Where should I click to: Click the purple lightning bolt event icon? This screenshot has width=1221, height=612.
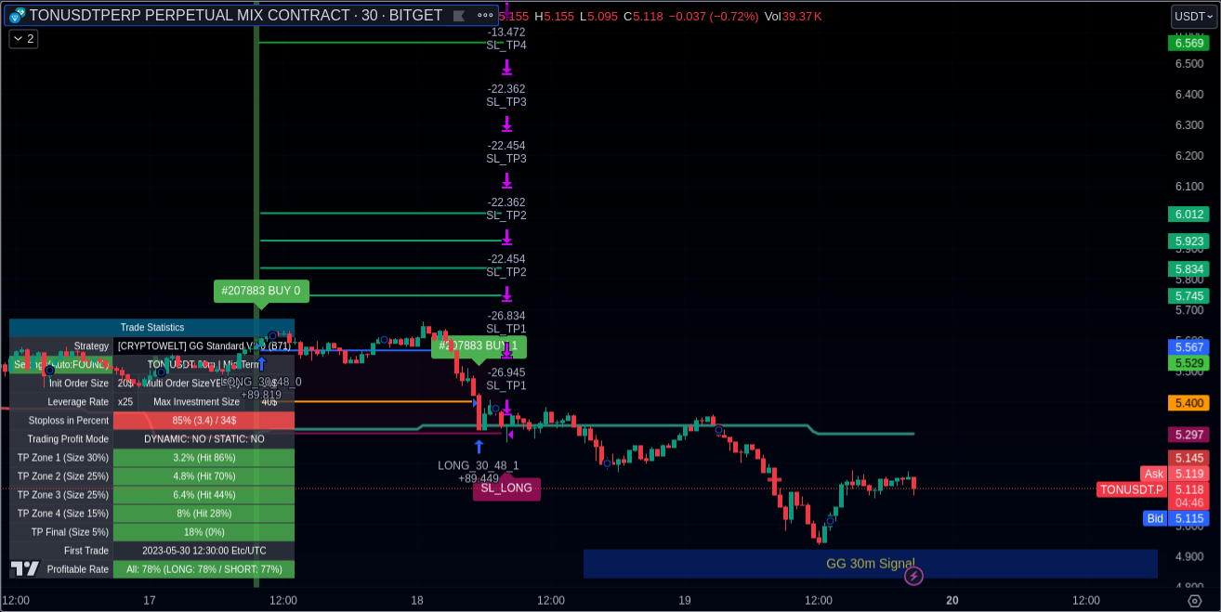(913, 577)
